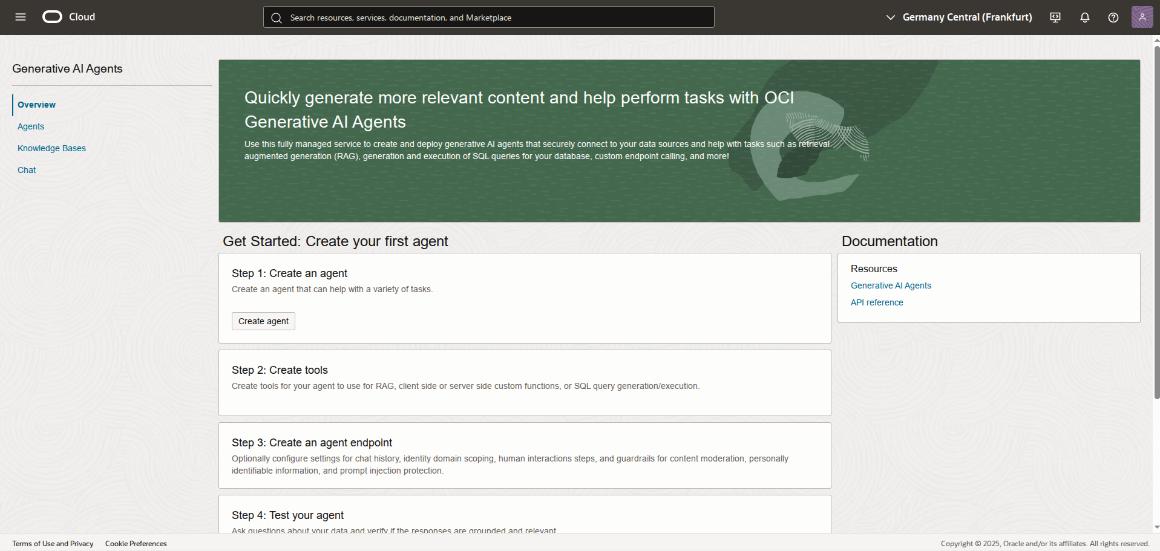Click the scrollbar down arrow
Image resolution: width=1160 pixels, height=551 pixels.
click(x=1156, y=527)
